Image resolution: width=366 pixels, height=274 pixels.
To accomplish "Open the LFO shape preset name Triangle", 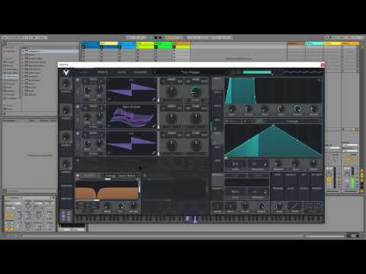I will pyautogui.click(x=293, y=121).
